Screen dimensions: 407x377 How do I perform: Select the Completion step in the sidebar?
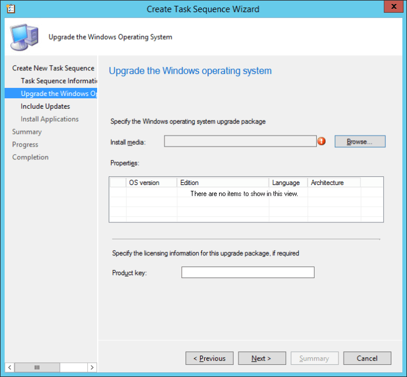point(30,157)
